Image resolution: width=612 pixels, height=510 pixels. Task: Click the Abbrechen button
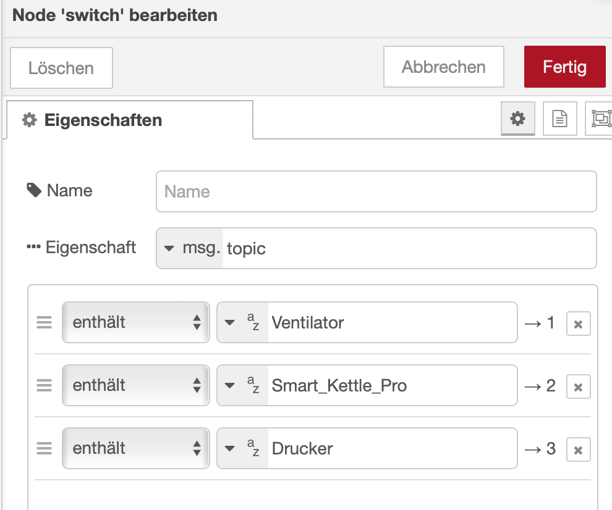(443, 67)
